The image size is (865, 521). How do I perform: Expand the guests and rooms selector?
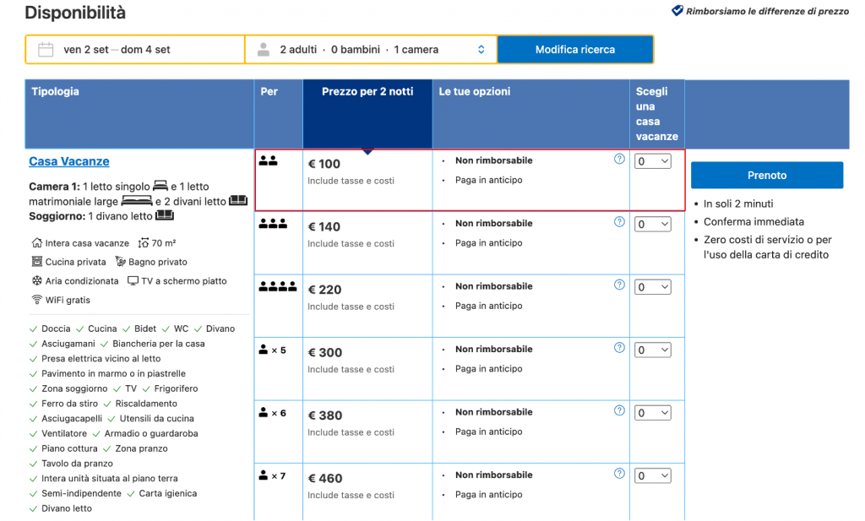(371, 50)
